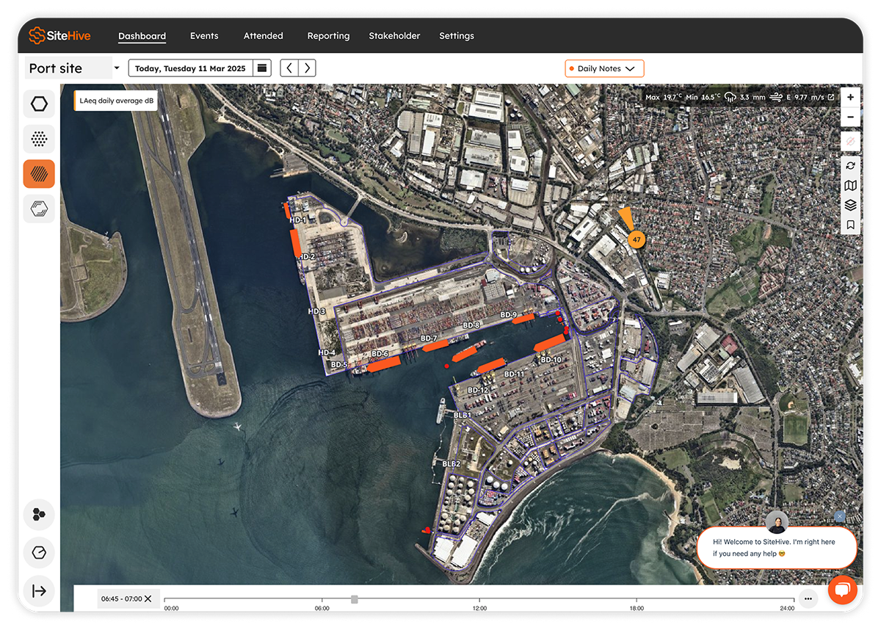Click the BD-9 berth label
Screen dimensions: 881x630
point(509,315)
